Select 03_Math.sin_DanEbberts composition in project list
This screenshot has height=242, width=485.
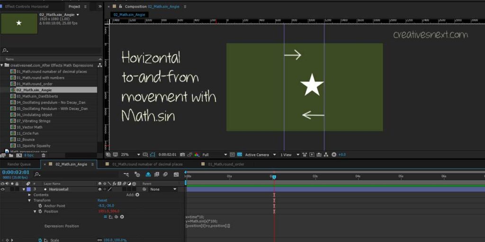pos(37,96)
